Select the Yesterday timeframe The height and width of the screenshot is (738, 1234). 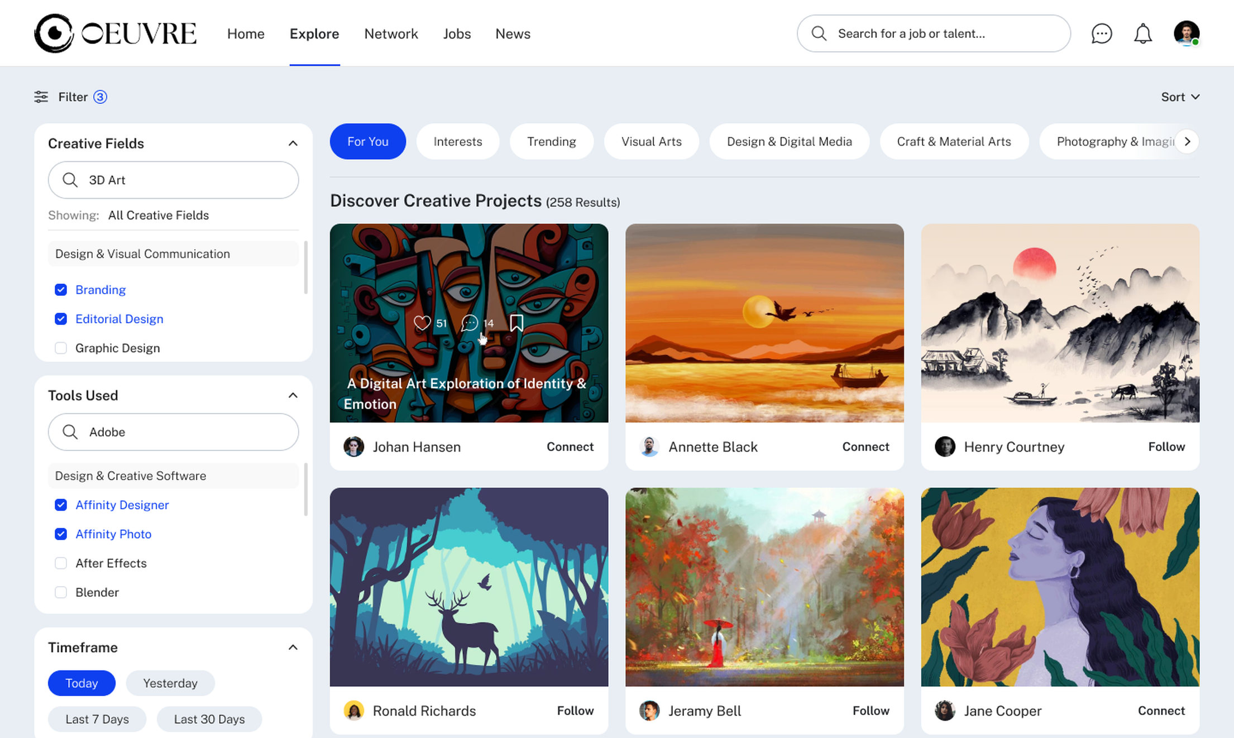coord(170,683)
